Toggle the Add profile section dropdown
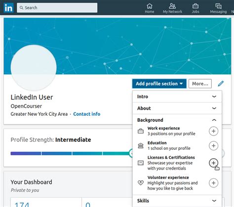Viewport: 234px width, 207px height. pos(159,84)
